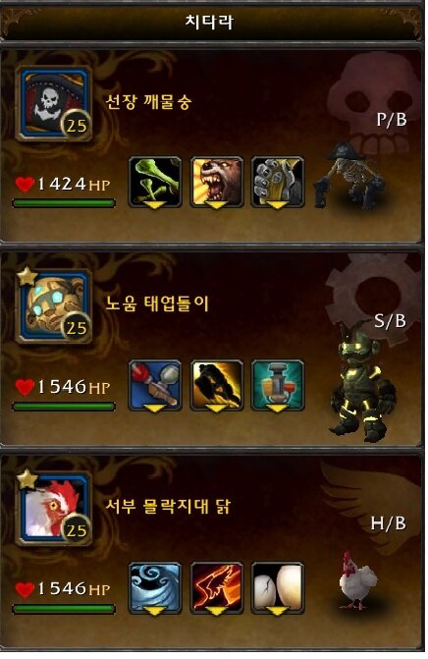
Task: Click the roaring bear ability icon
Action: pos(217,182)
